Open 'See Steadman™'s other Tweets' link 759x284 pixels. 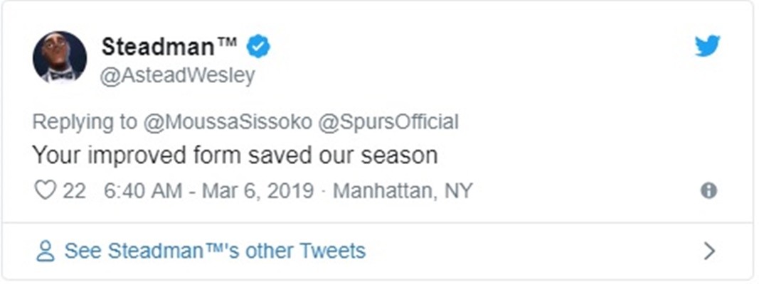[214, 251]
